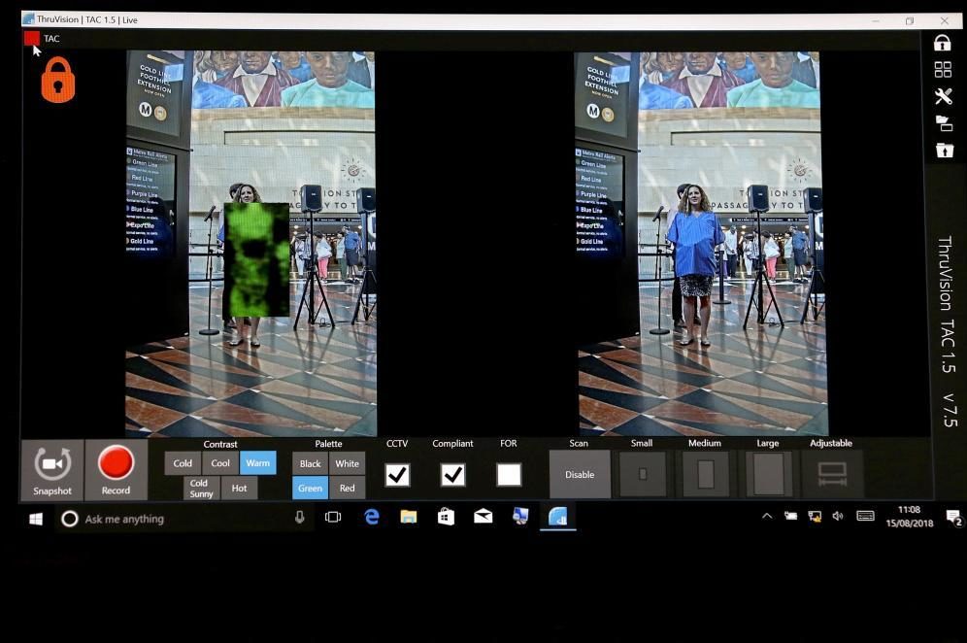Set contrast to Cool

pos(220,463)
